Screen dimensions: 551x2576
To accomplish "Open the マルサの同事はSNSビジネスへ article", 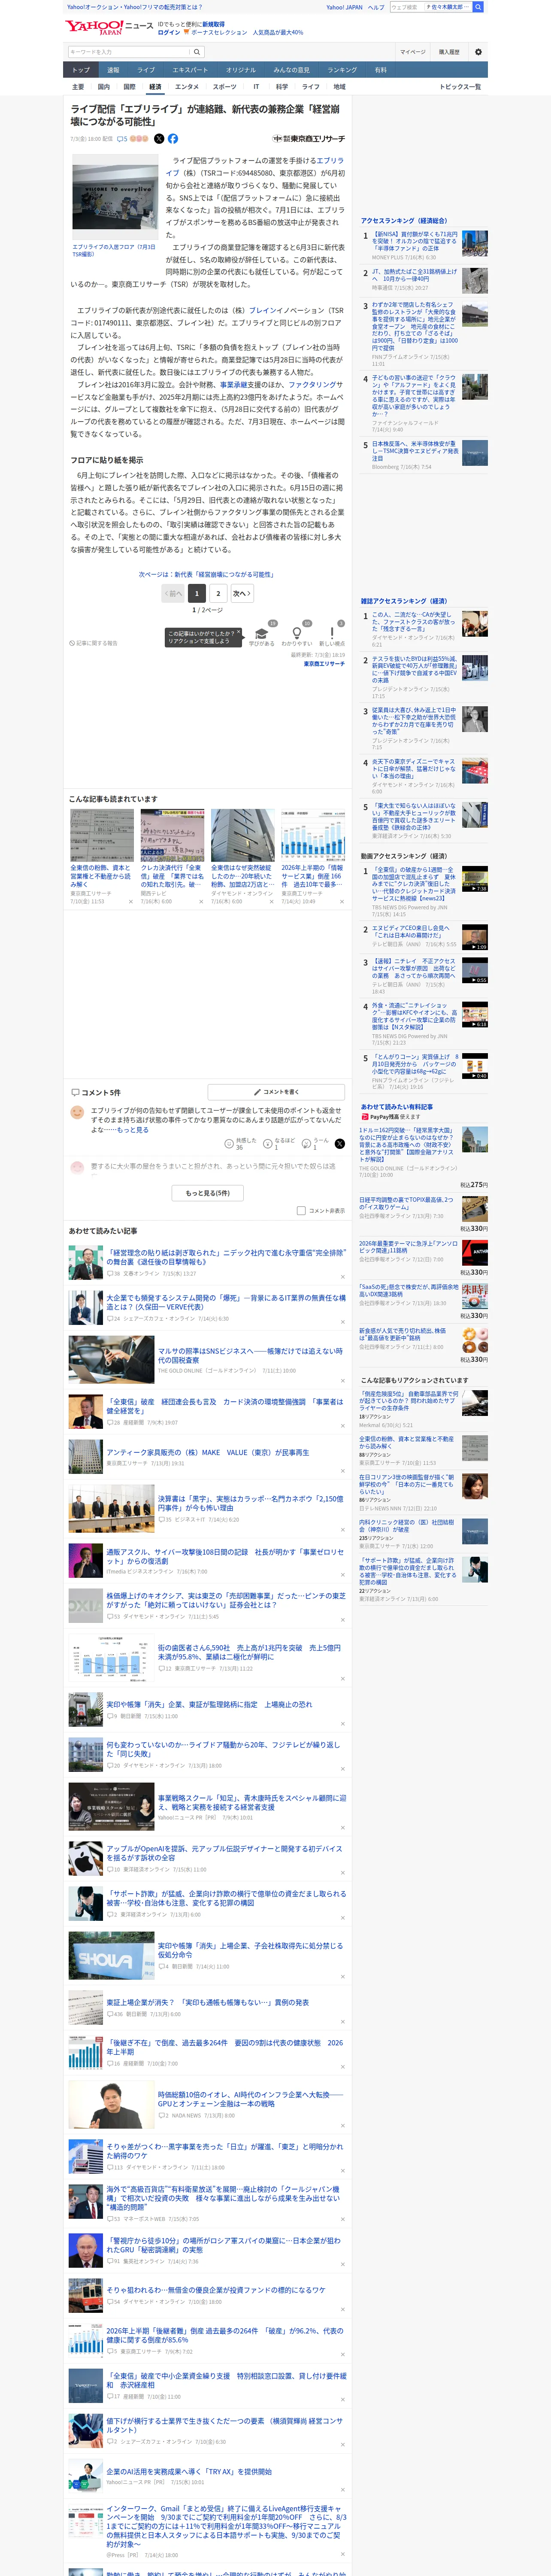I will pyautogui.click(x=251, y=1355).
